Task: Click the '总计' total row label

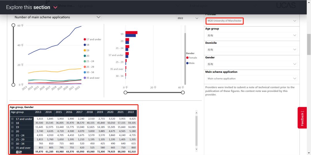Action: click(x=19, y=152)
